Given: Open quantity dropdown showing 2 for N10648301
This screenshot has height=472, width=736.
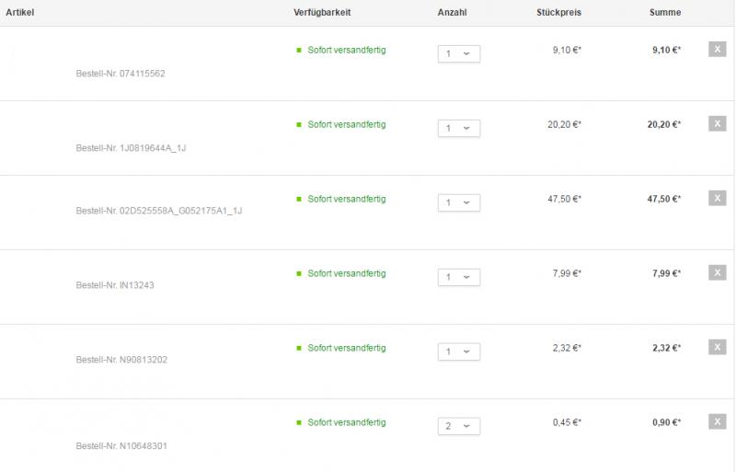Looking at the screenshot, I should [458, 427].
